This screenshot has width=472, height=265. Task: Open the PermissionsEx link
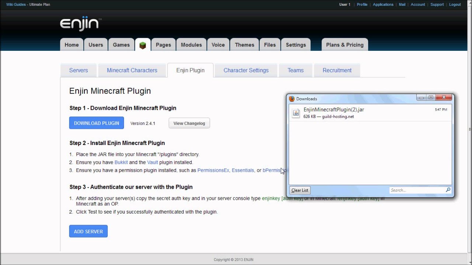213,170
